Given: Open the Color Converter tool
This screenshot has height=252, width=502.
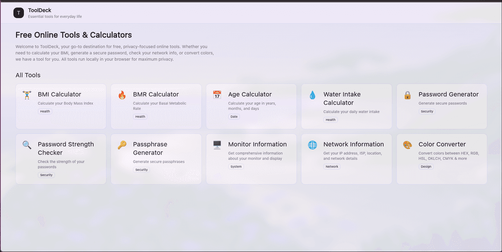Looking at the screenshot, I should click(x=441, y=159).
